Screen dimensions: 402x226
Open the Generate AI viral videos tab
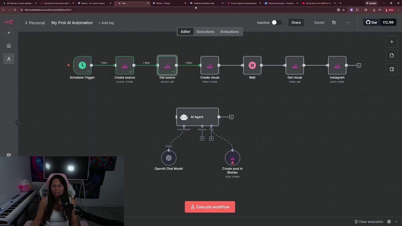(x=57, y=3)
